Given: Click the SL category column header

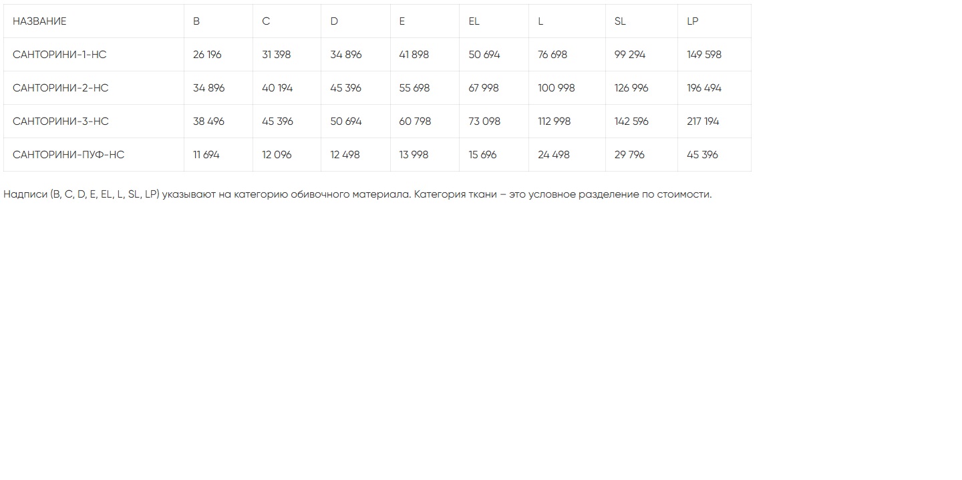Looking at the screenshot, I should tap(620, 21).
